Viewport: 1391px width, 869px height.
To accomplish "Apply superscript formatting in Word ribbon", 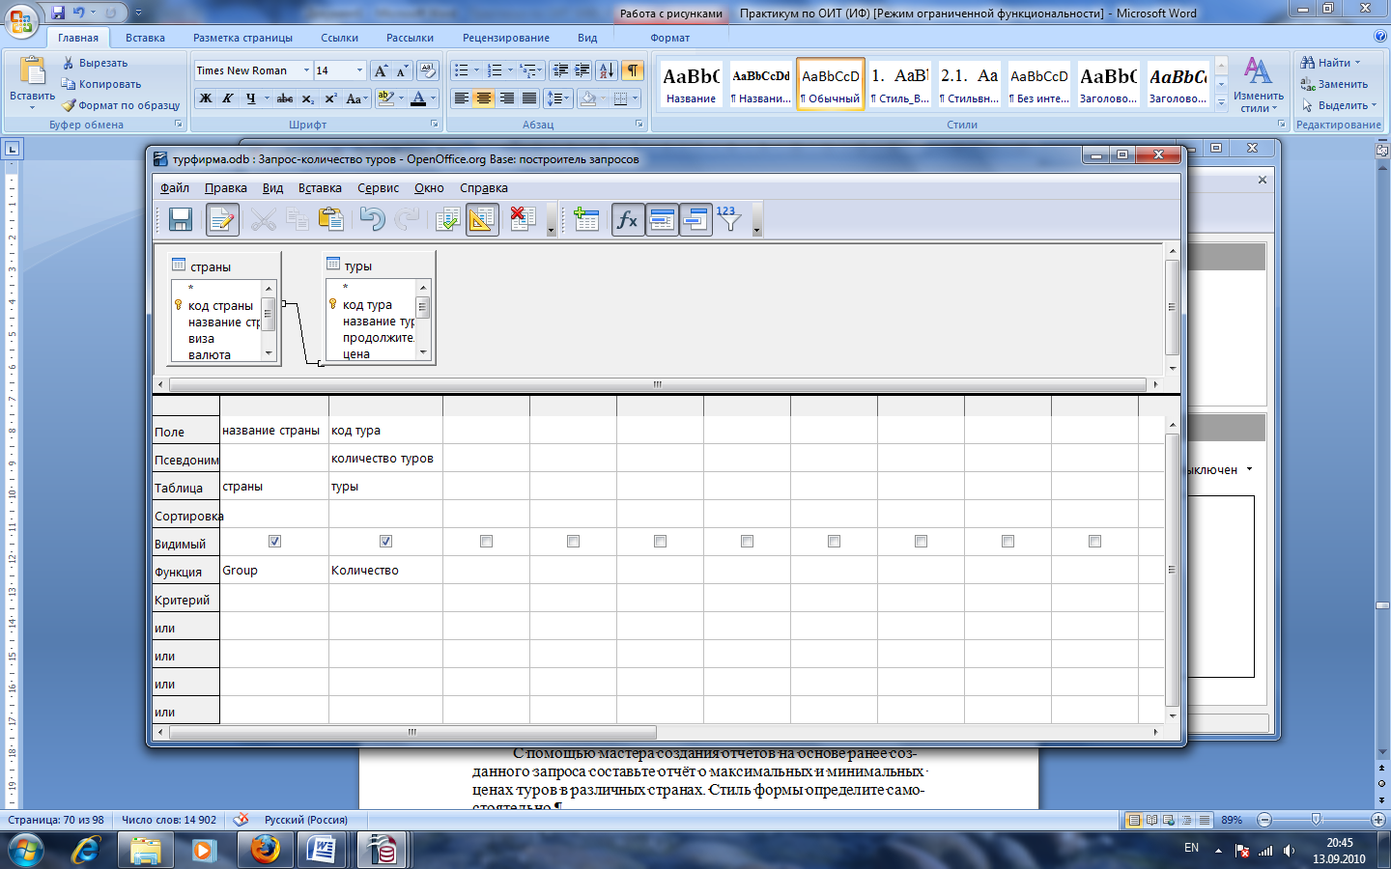I will point(330,98).
